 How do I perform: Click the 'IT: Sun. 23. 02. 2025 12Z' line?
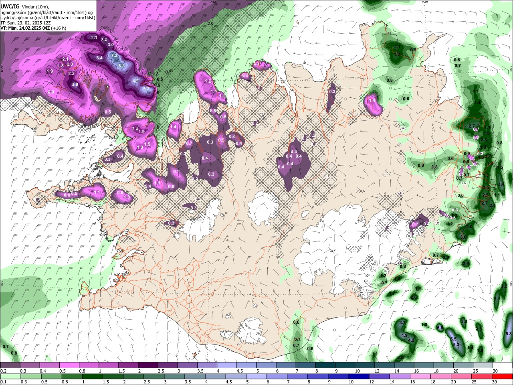(26, 23)
